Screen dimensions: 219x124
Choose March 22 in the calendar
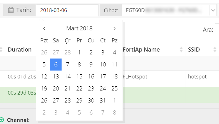pyautogui.click(x=79, y=88)
